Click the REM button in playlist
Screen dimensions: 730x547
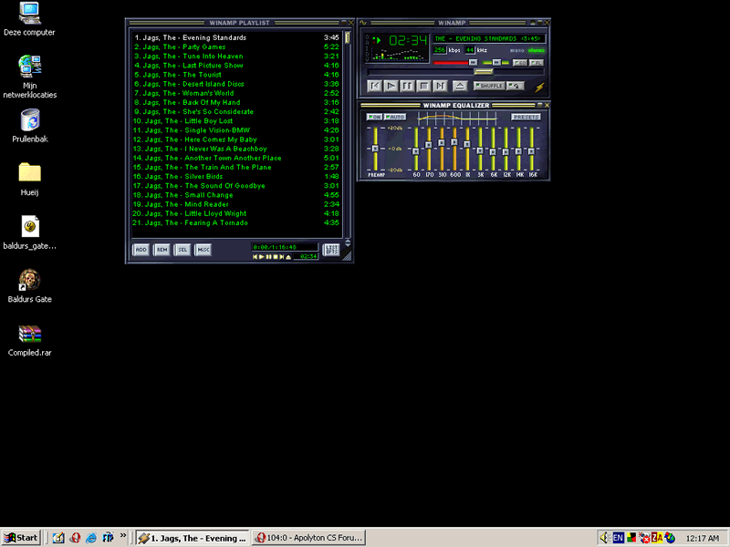(162, 249)
